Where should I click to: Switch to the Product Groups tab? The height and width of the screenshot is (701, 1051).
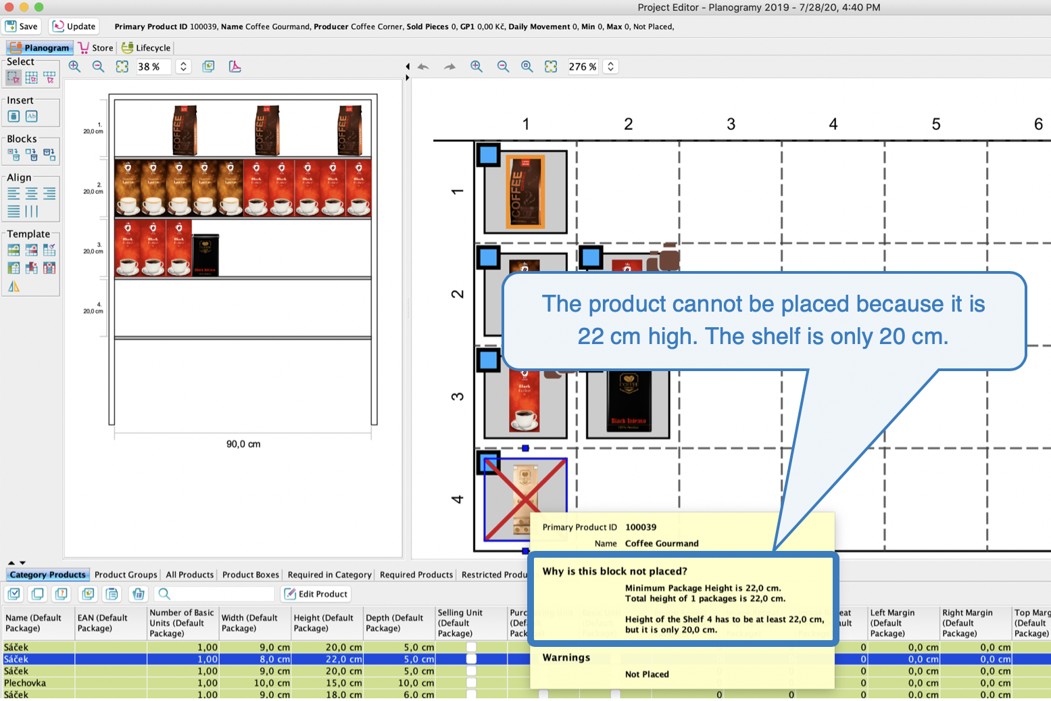pos(126,575)
